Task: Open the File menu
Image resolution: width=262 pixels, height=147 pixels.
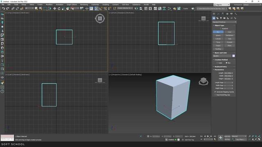Action: pos(3,4)
